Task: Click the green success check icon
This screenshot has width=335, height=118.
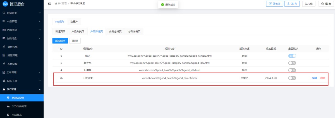Action: pos(162,4)
